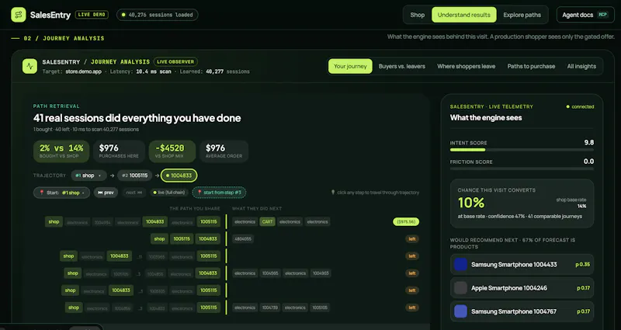The image size is (621, 330).
Task: Click the 4804055 chip
Action: click(x=243, y=239)
